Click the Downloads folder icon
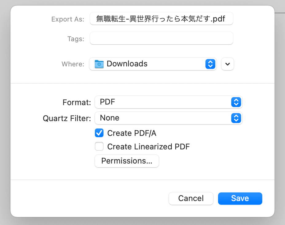 pyautogui.click(x=99, y=64)
